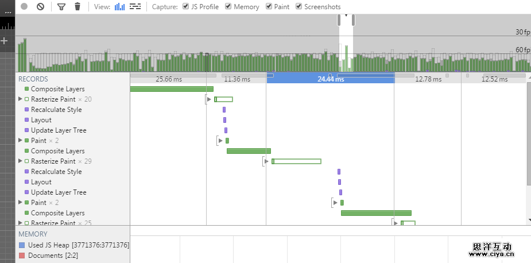Click the trash can garbage collect icon
This screenshot has width=531, height=263.
(77, 6)
